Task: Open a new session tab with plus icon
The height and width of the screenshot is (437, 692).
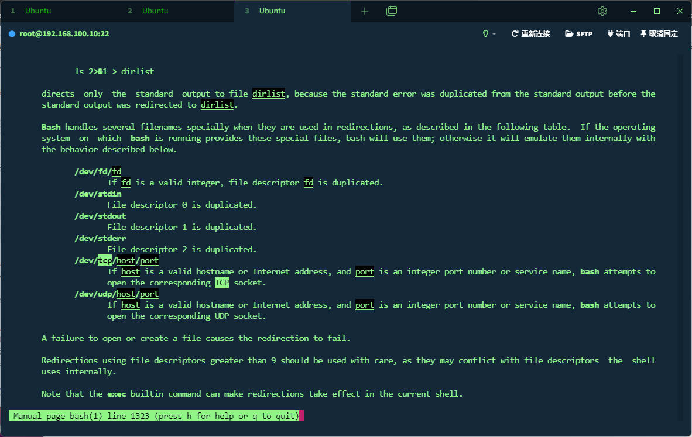Action: [x=365, y=11]
